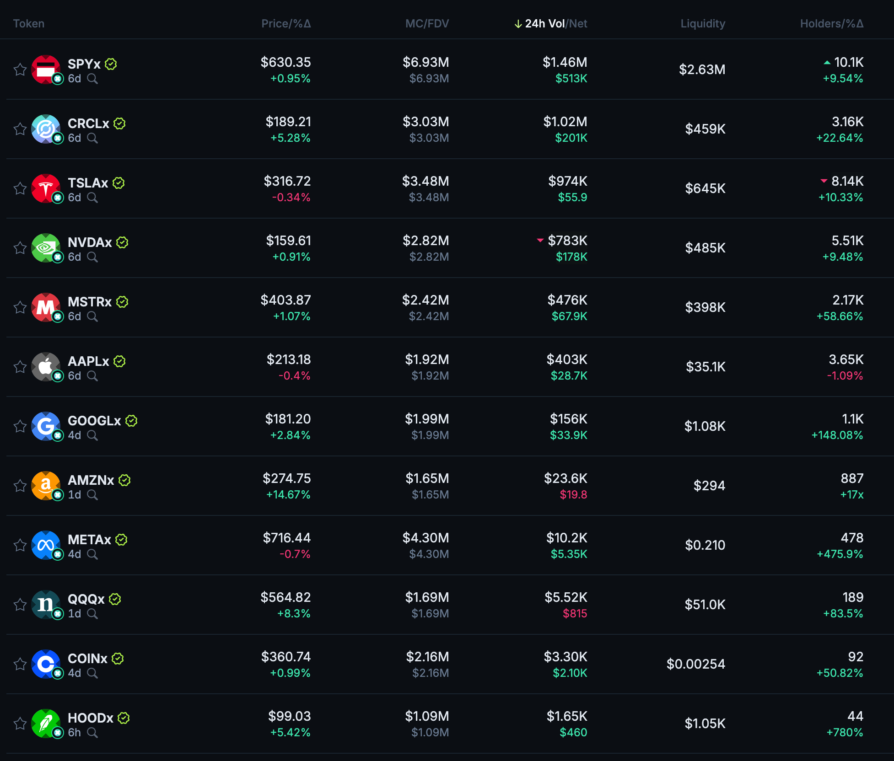
Task: Click the NVDAx Nvidia logo
Action: pyautogui.click(x=46, y=248)
